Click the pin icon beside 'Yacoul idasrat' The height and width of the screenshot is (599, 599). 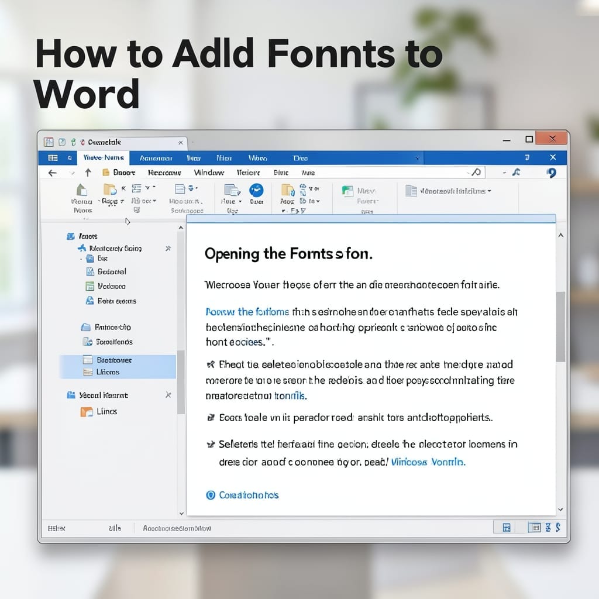pyautogui.click(x=168, y=395)
